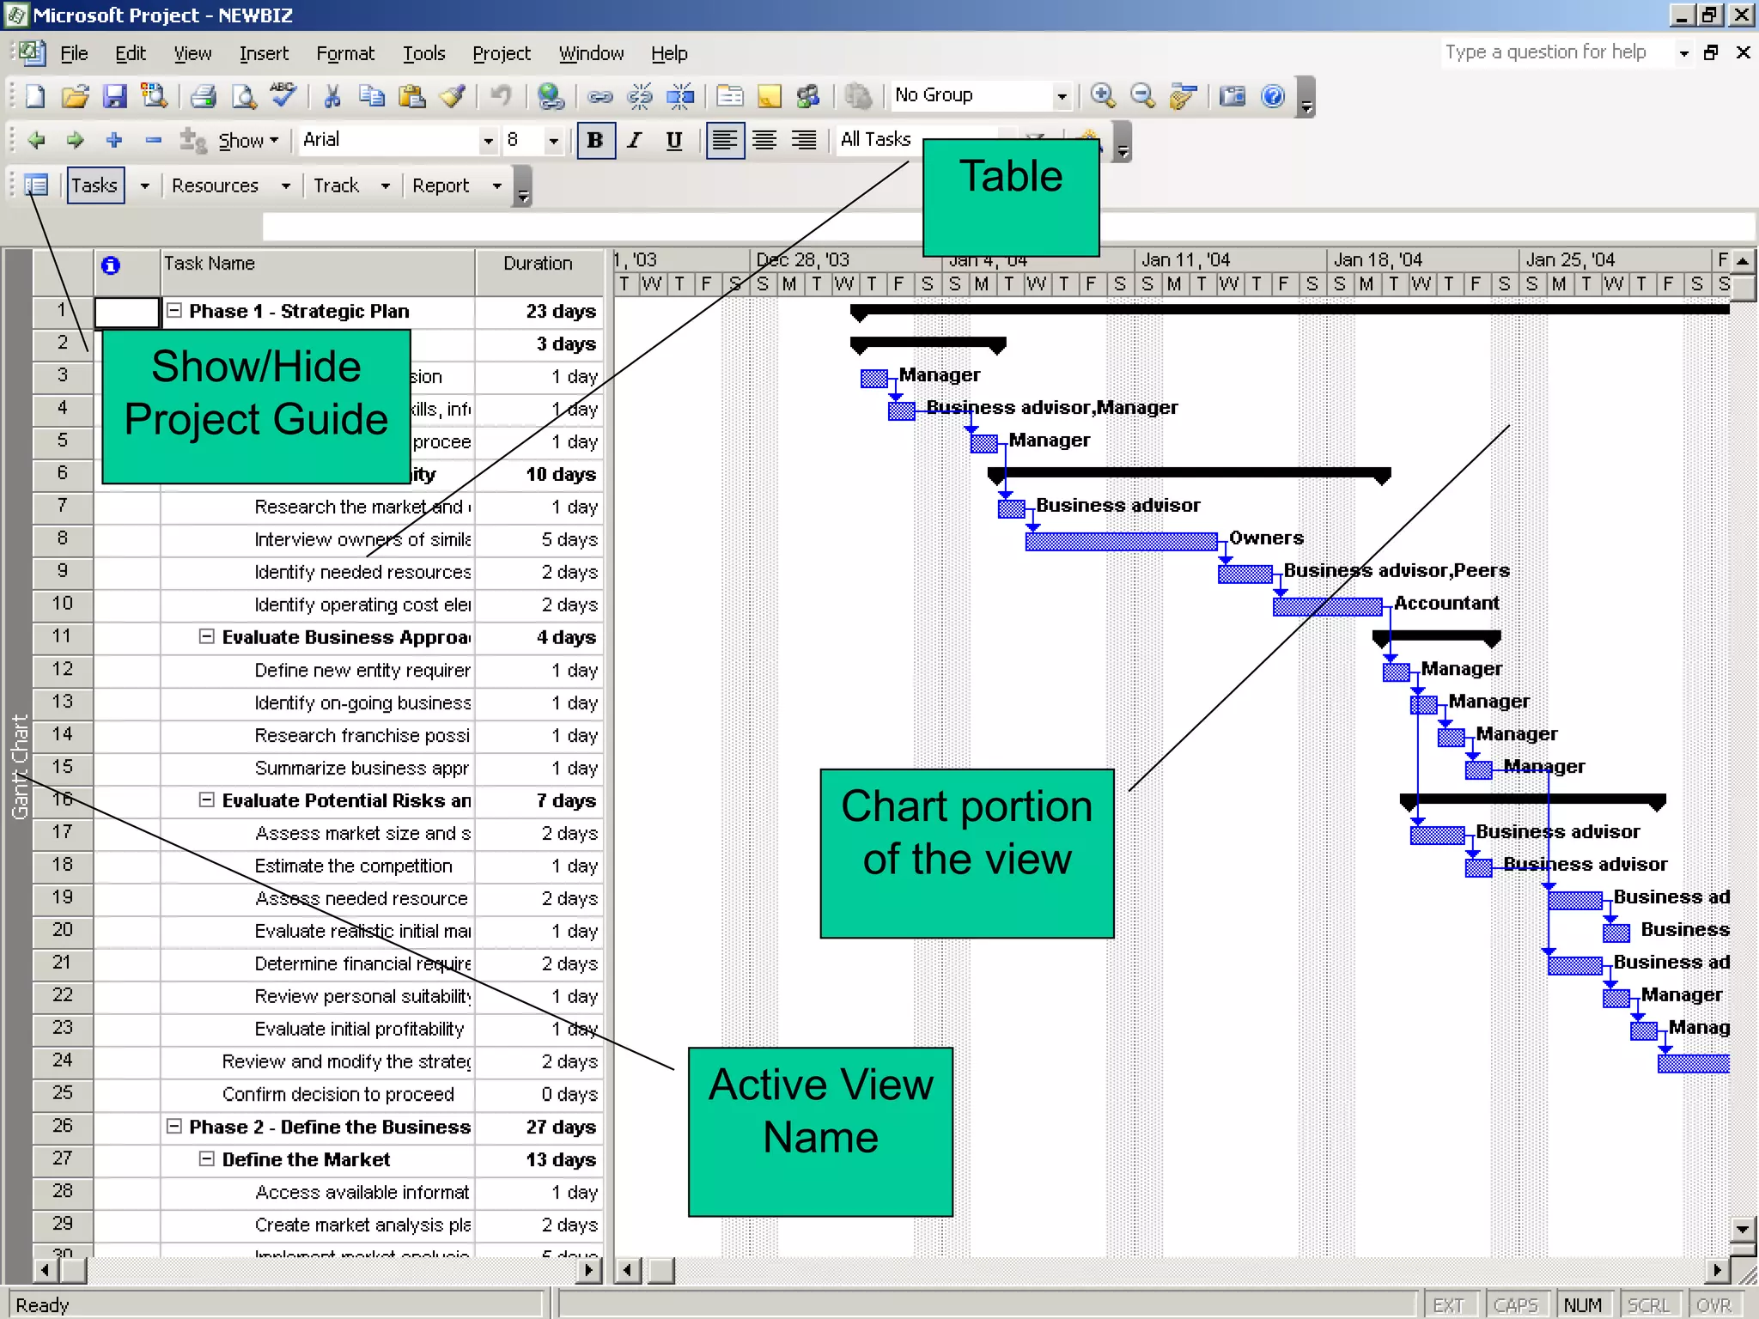Paste from the clipboard

tap(412, 96)
